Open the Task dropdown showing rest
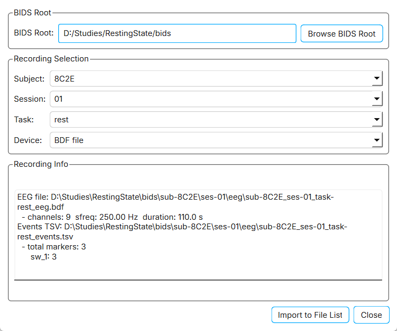Viewport: 397px width, 331px height. 216,120
